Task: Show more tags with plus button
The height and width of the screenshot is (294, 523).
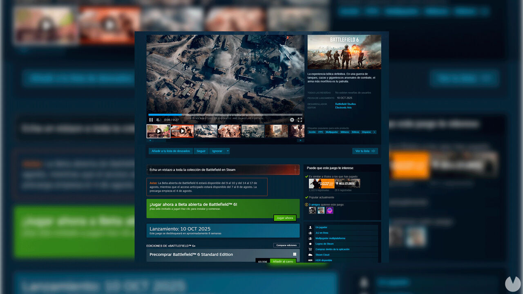Action: (374, 132)
